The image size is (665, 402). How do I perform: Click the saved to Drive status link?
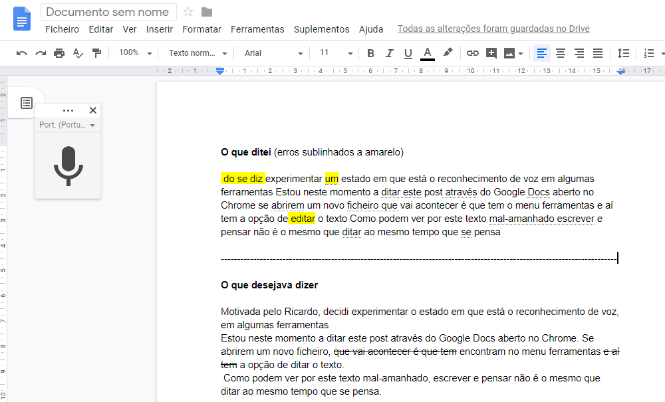tap(493, 29)
